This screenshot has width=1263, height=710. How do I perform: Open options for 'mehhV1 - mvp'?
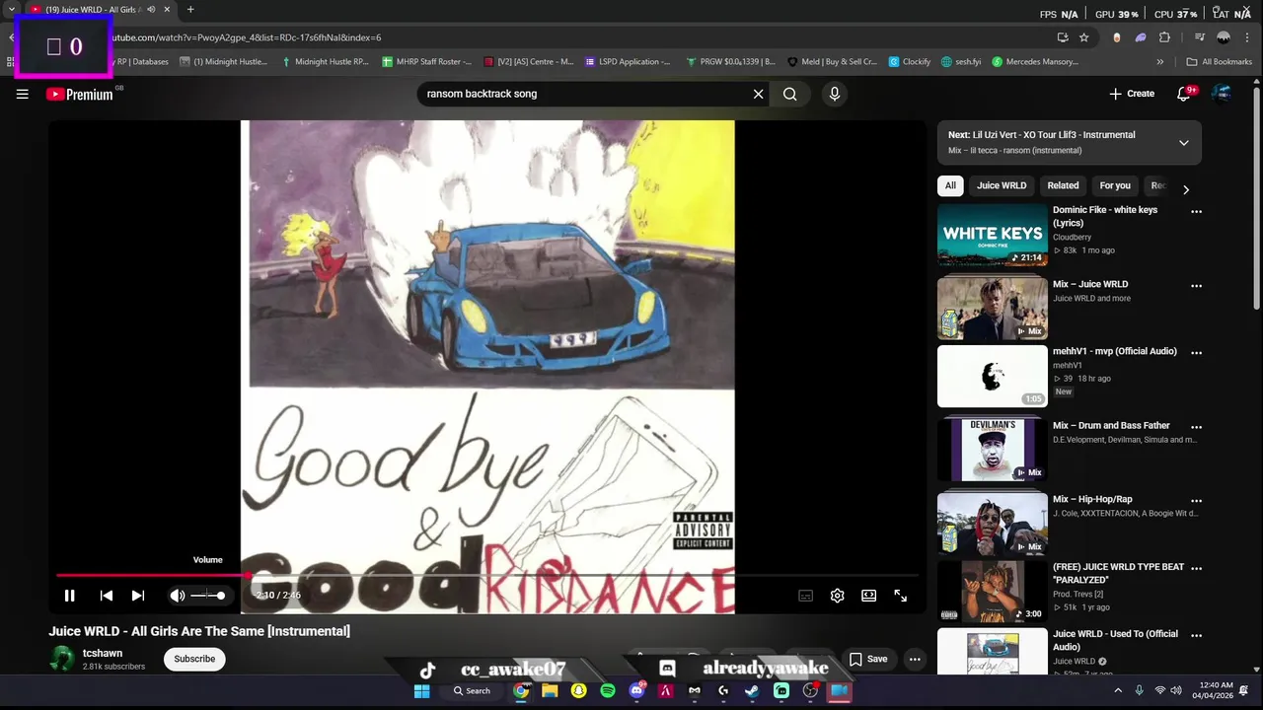pos(1196,352)
